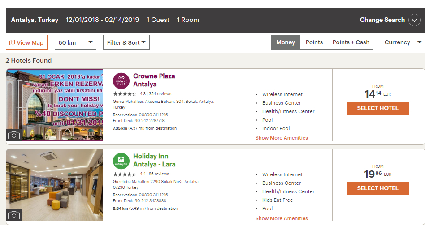Click the Holiday Inn star rating icons

click(x=125, y=174)
